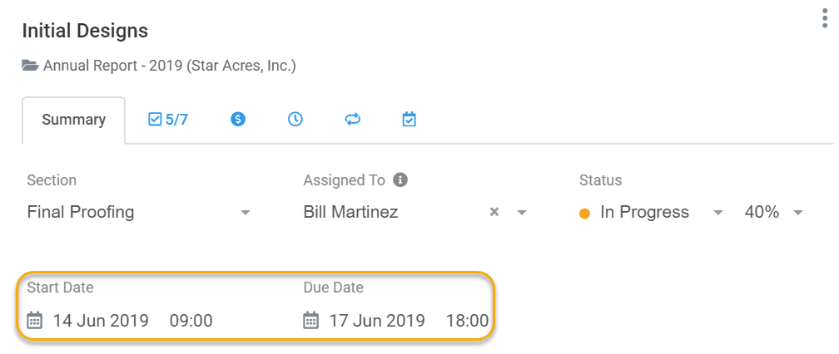Open the calendar checkmark tab
Screen dimensions: 839x354
coord(410,120)
